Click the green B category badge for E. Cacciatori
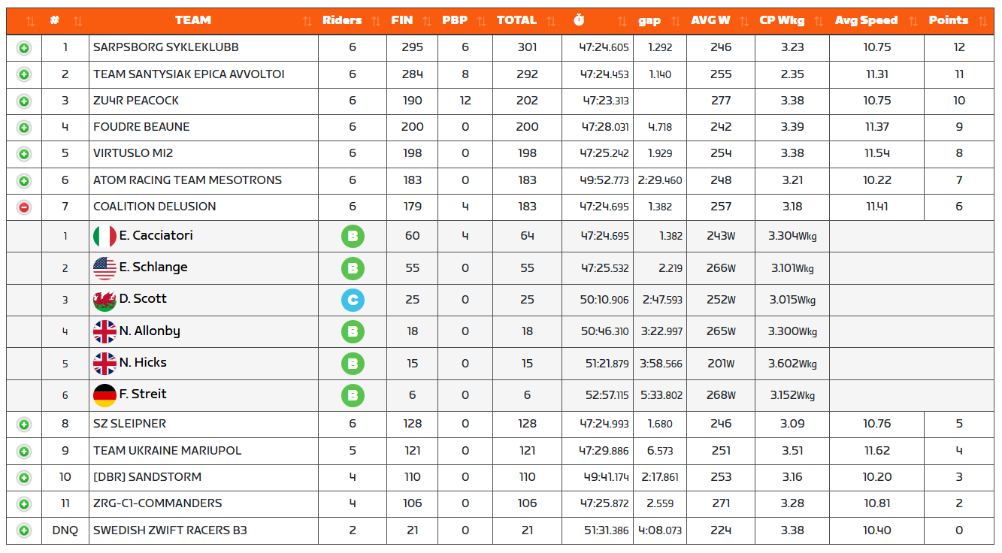 (x=352, y=237)
